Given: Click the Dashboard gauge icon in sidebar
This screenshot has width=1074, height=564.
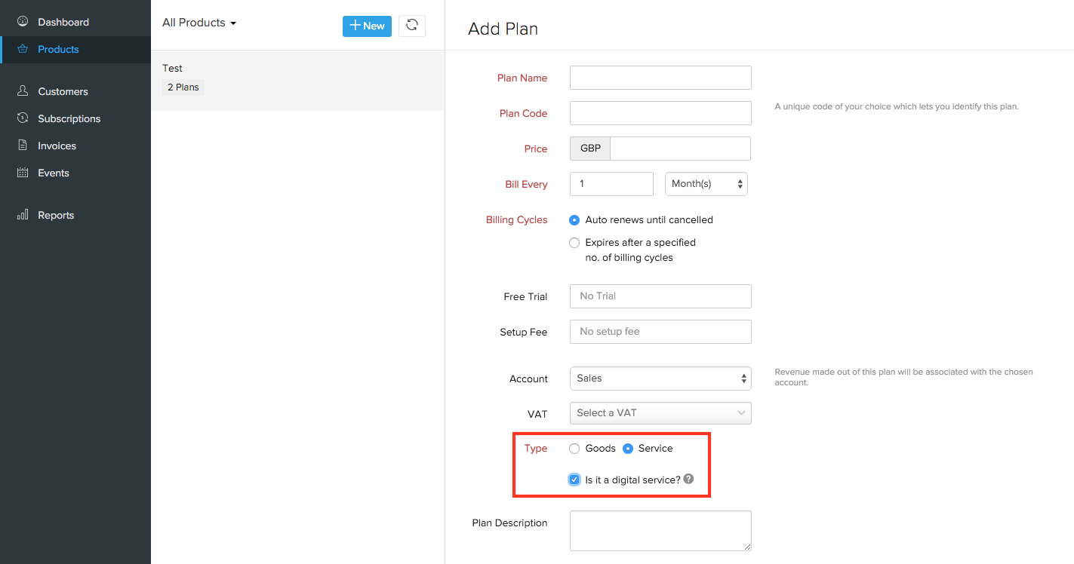Looking at the screenshot, I should click(23, 22).
